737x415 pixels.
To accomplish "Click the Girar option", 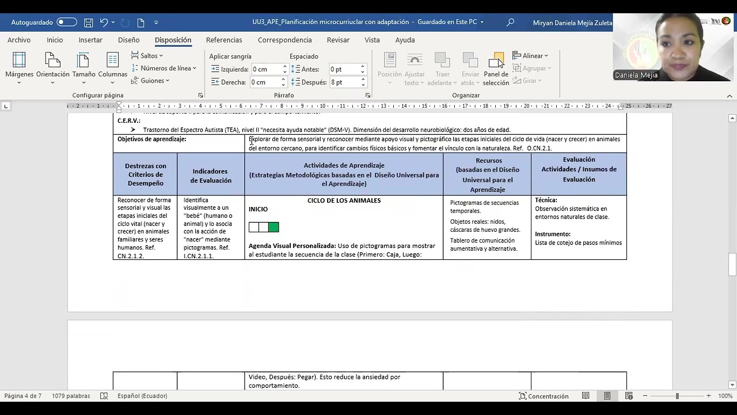I will click(527, 81).
